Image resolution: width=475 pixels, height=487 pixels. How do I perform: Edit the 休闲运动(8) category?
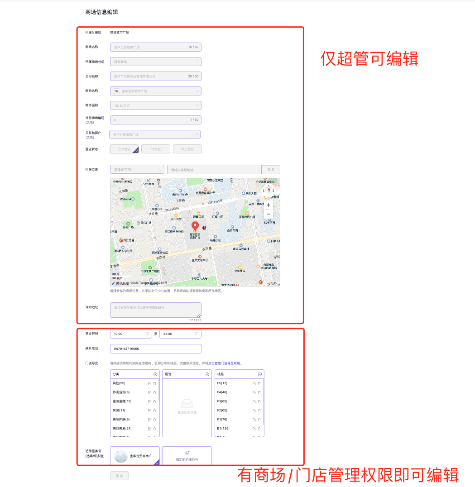tap(149, 392)
